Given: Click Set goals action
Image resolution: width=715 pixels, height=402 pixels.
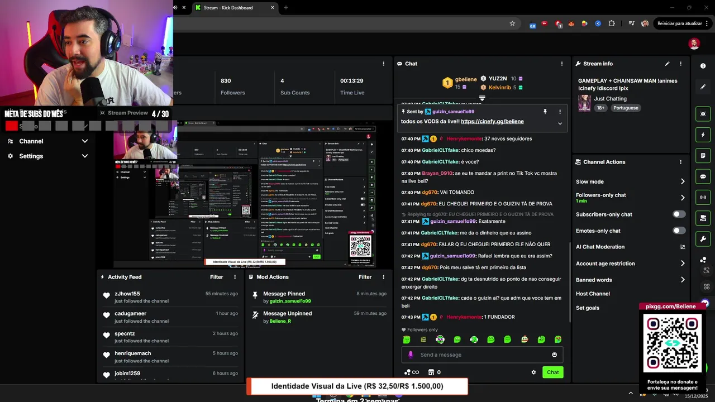Looking at the screenshot, I should (588, 308).
